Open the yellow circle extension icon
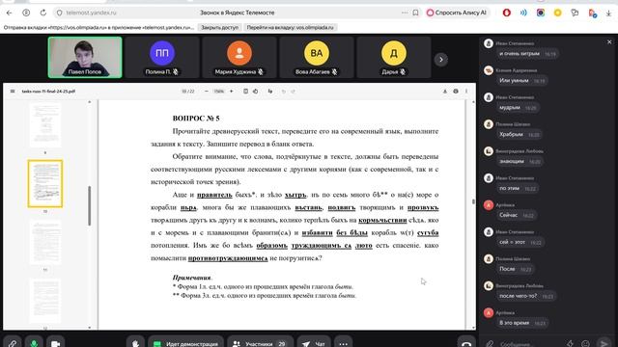618x347 pixels. 557,13
